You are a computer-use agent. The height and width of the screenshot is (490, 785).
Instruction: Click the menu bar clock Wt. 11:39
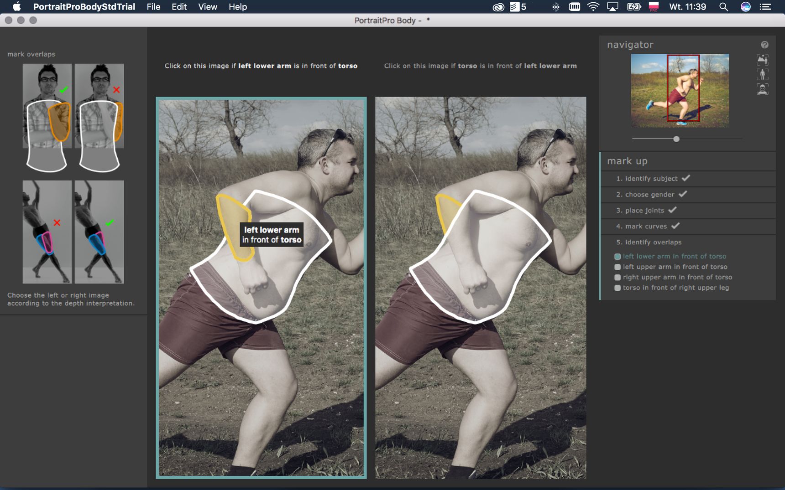point(687,7)
